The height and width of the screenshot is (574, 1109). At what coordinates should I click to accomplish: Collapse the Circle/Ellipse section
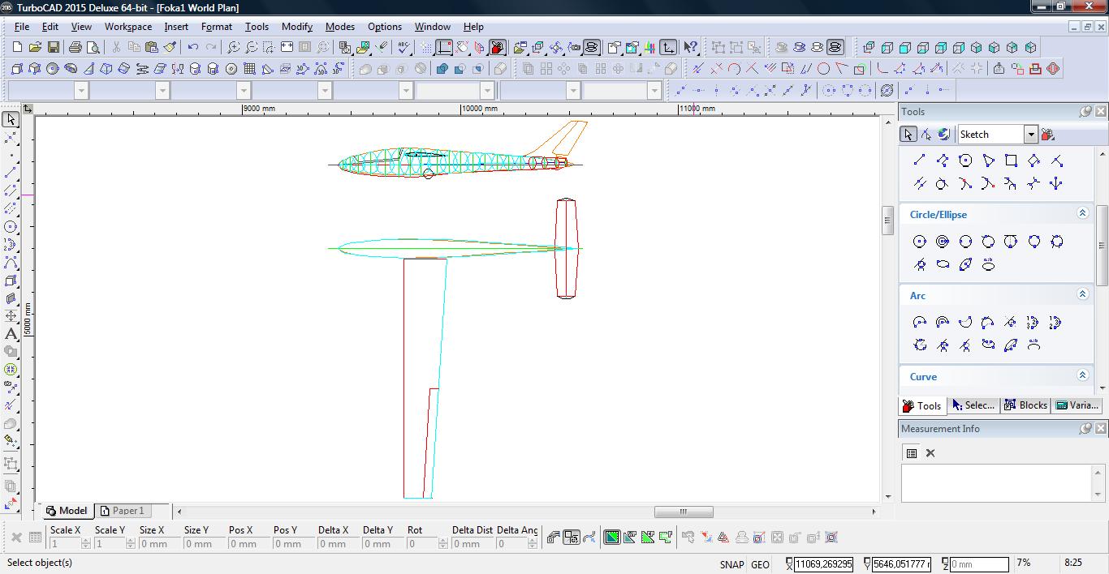coord(1082,213)
